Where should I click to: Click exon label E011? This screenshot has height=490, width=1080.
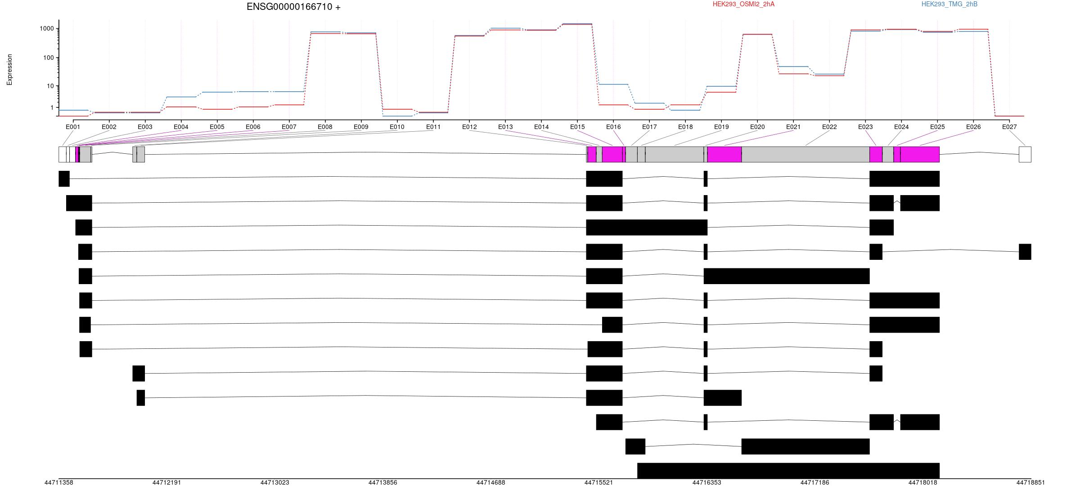(x=433, y=127)
